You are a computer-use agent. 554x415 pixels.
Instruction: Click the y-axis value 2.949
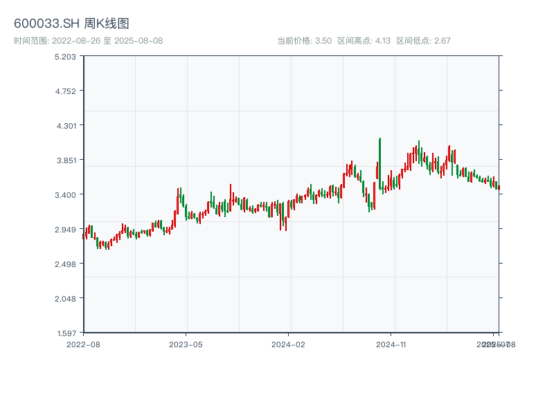pos(65,230)
